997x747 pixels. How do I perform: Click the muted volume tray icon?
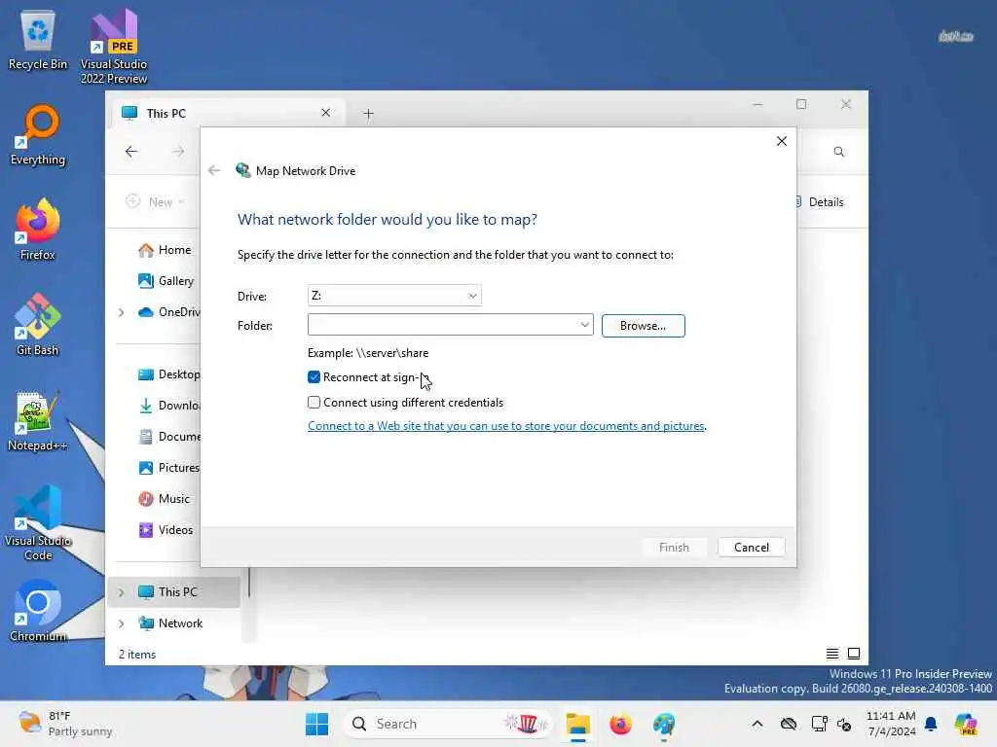tap(844, 724)
